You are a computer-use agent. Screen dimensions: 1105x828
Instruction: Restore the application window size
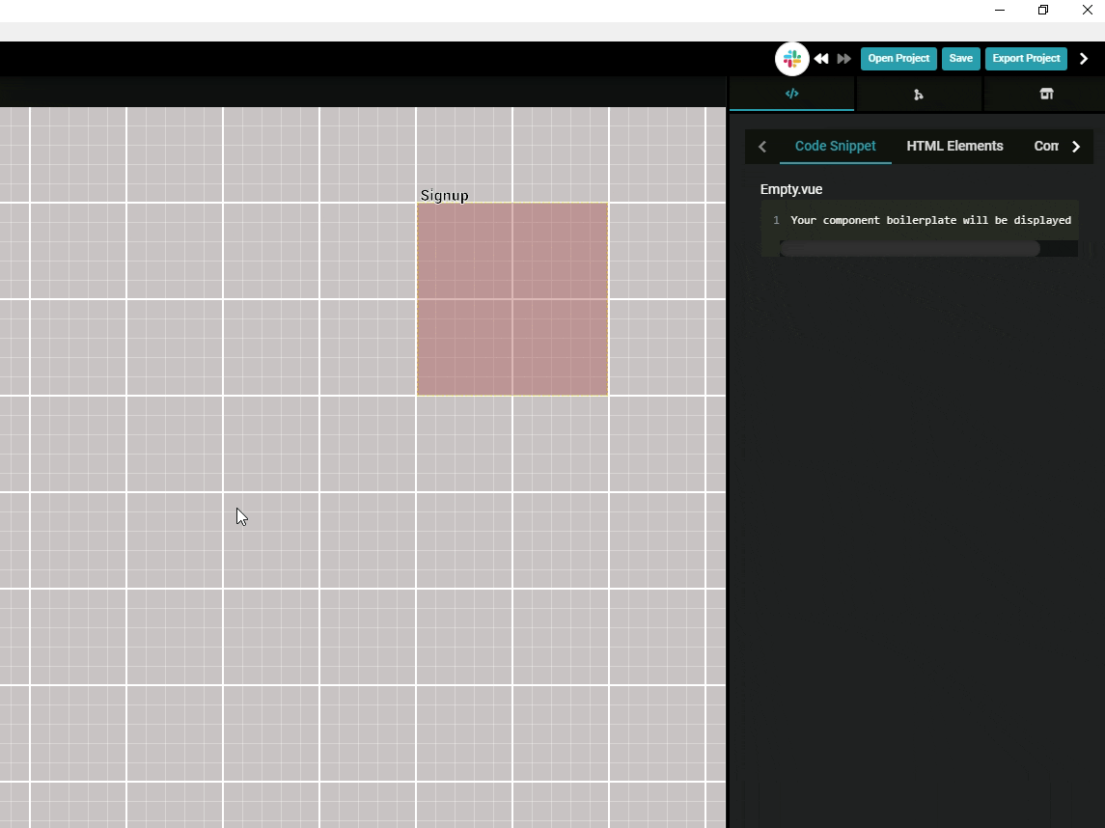click(x=1042, y=10)
